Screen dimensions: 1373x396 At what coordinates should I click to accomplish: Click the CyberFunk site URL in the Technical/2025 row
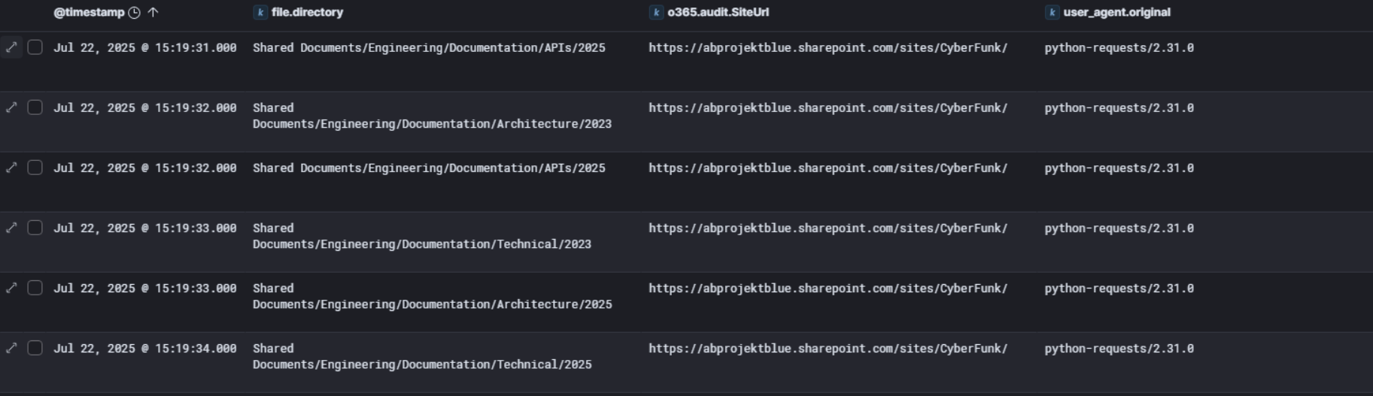tap(828, 348)
